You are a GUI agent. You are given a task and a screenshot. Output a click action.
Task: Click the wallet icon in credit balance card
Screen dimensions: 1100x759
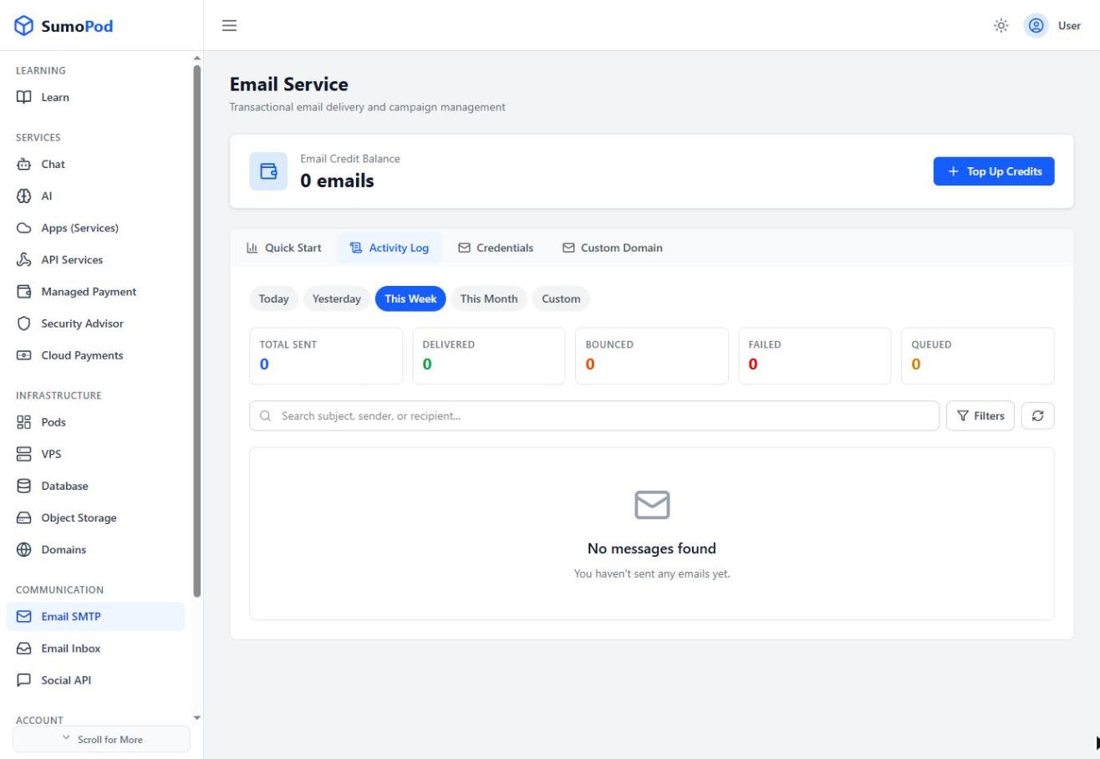268,171
